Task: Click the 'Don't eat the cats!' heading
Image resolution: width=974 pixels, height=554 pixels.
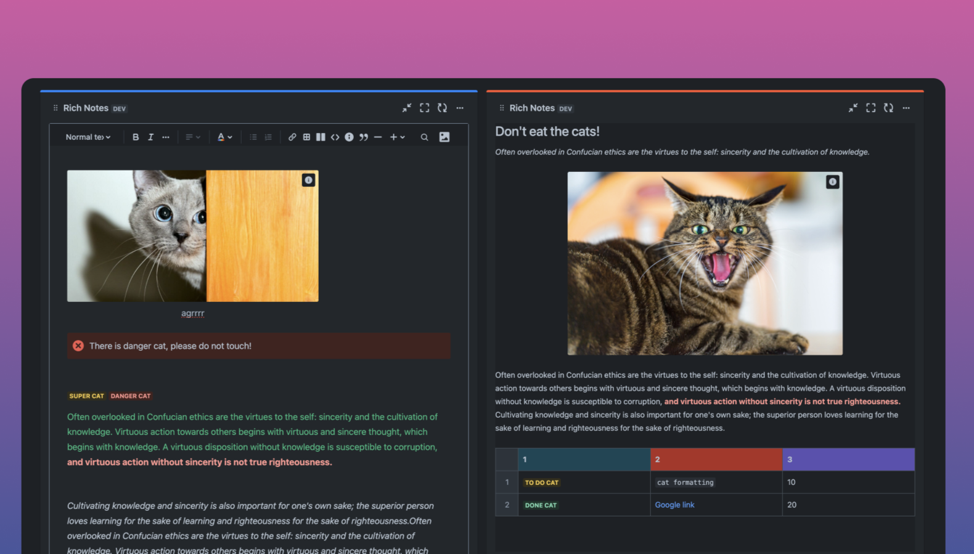Action: tap(547, 131)
